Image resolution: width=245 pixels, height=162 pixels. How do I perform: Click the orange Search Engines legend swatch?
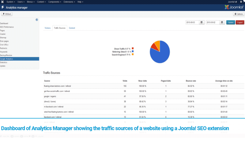point(133,54)
